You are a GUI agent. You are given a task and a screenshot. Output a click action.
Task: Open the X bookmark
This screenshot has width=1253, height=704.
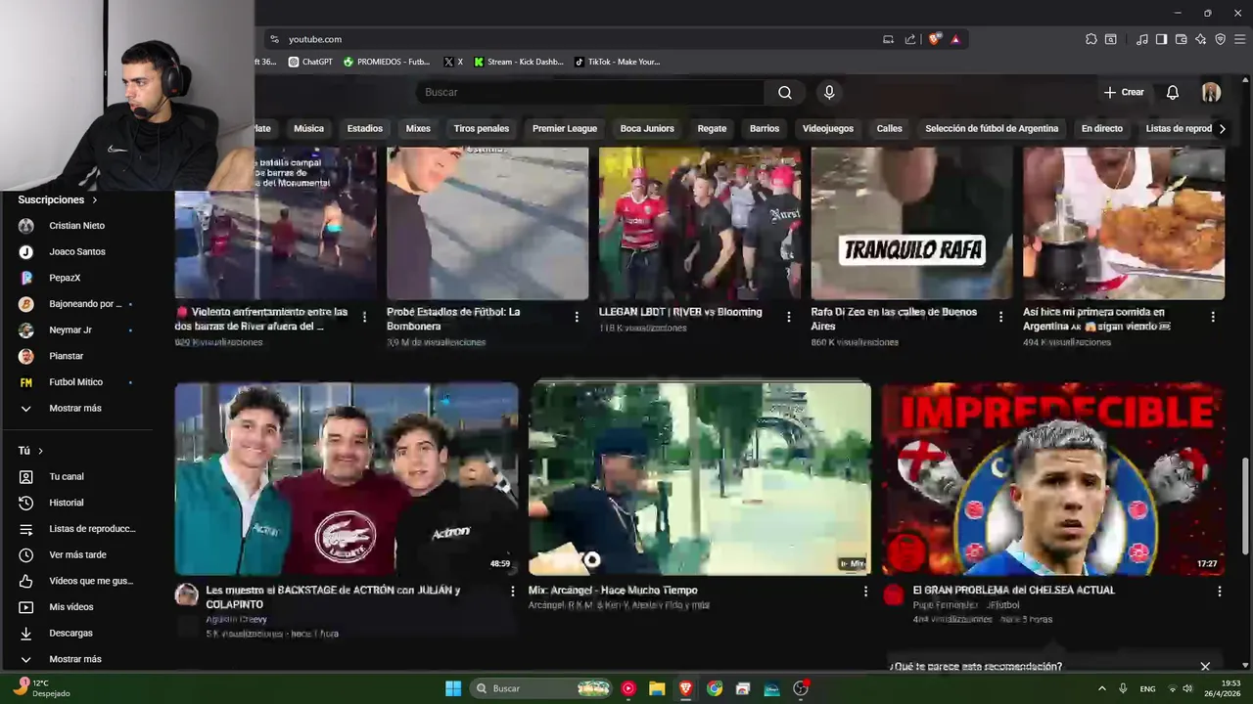coord(453,62)
